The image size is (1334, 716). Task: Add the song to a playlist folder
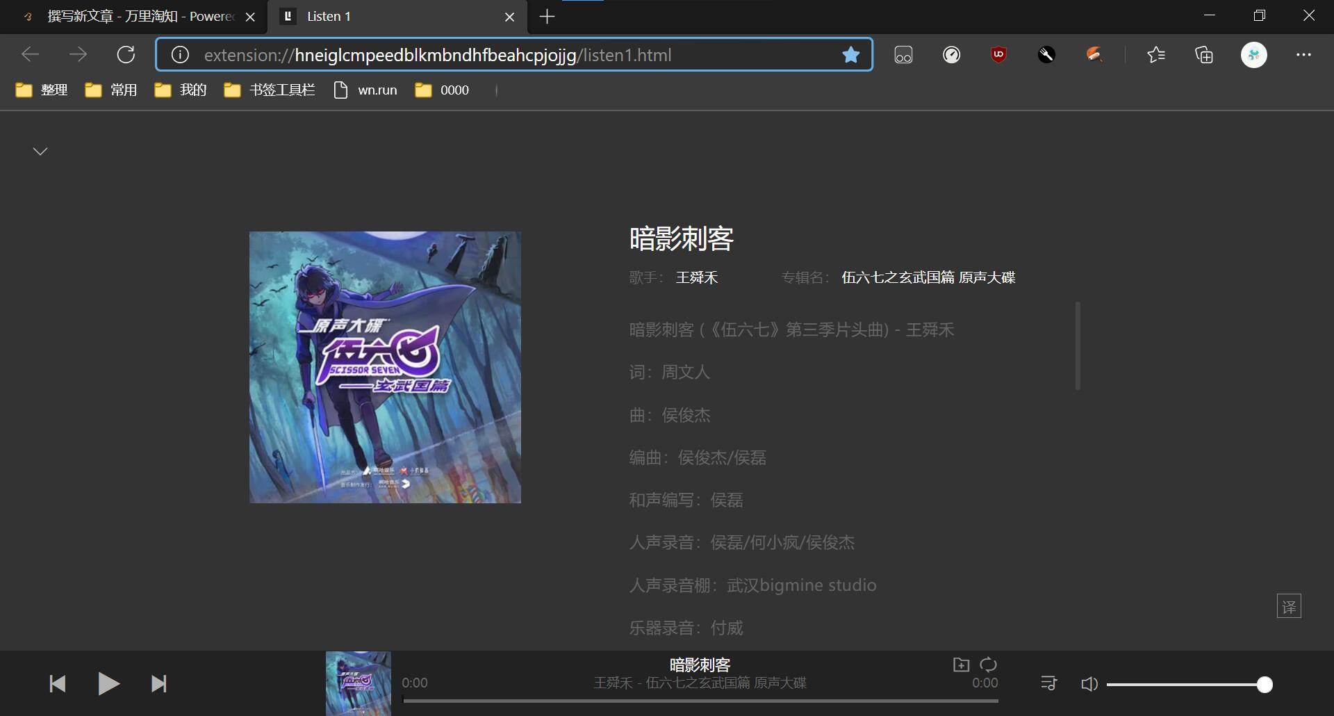tap(961, 665)
